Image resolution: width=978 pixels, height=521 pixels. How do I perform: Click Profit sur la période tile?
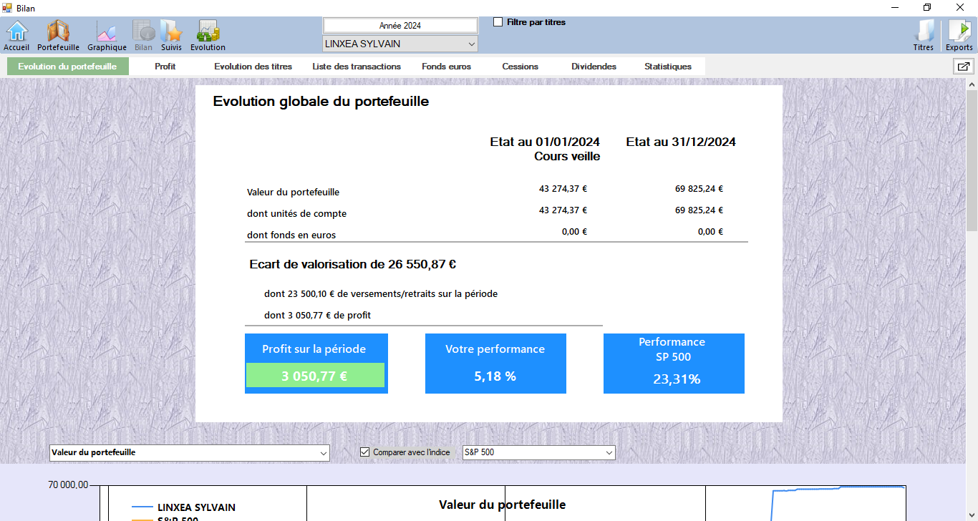click(316, 363)
